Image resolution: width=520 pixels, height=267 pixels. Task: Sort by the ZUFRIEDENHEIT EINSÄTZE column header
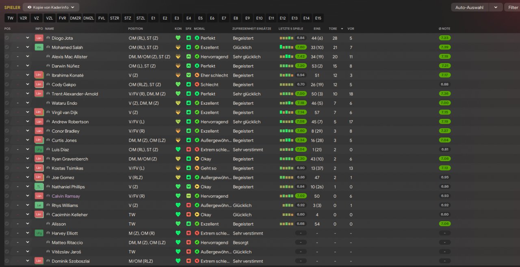coord(251,28)
